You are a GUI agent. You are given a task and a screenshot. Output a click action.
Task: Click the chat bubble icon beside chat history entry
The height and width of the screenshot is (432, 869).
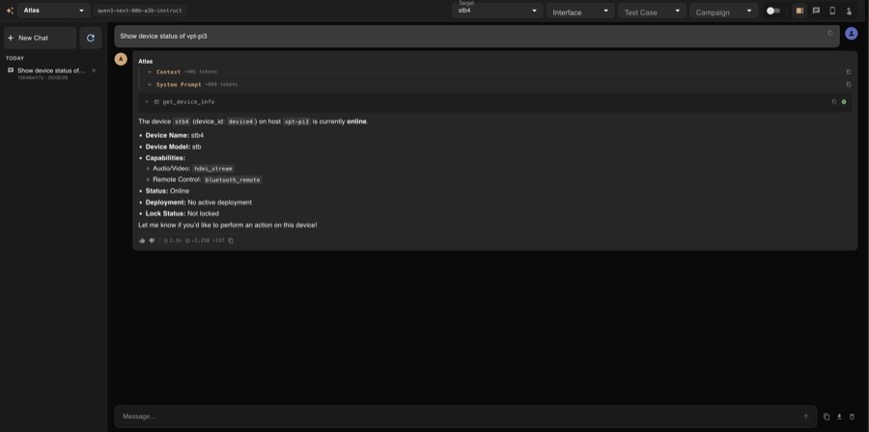click(11, 70)
